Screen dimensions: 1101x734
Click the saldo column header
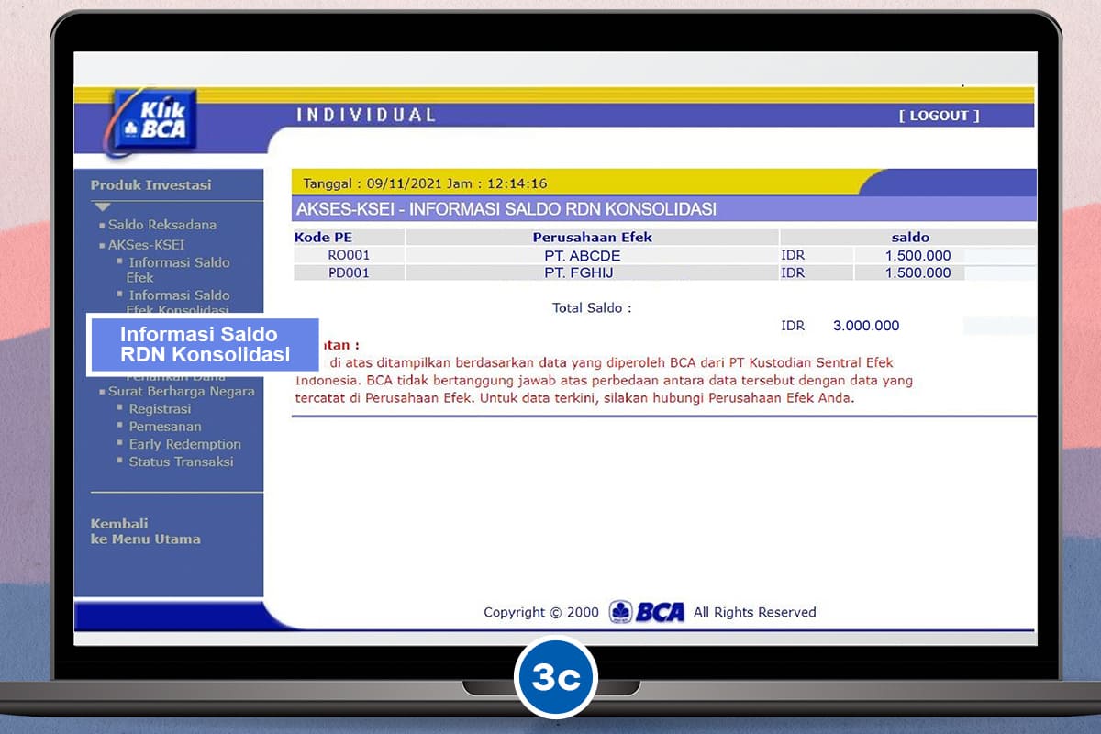point(909,238)
